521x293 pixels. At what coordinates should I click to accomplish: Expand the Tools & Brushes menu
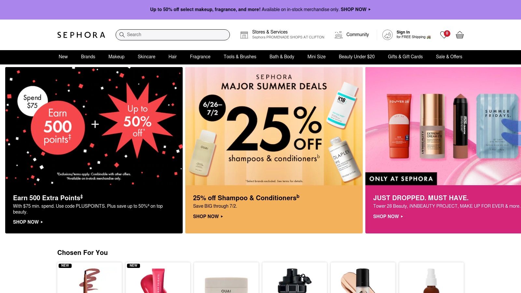click(240, 57)
